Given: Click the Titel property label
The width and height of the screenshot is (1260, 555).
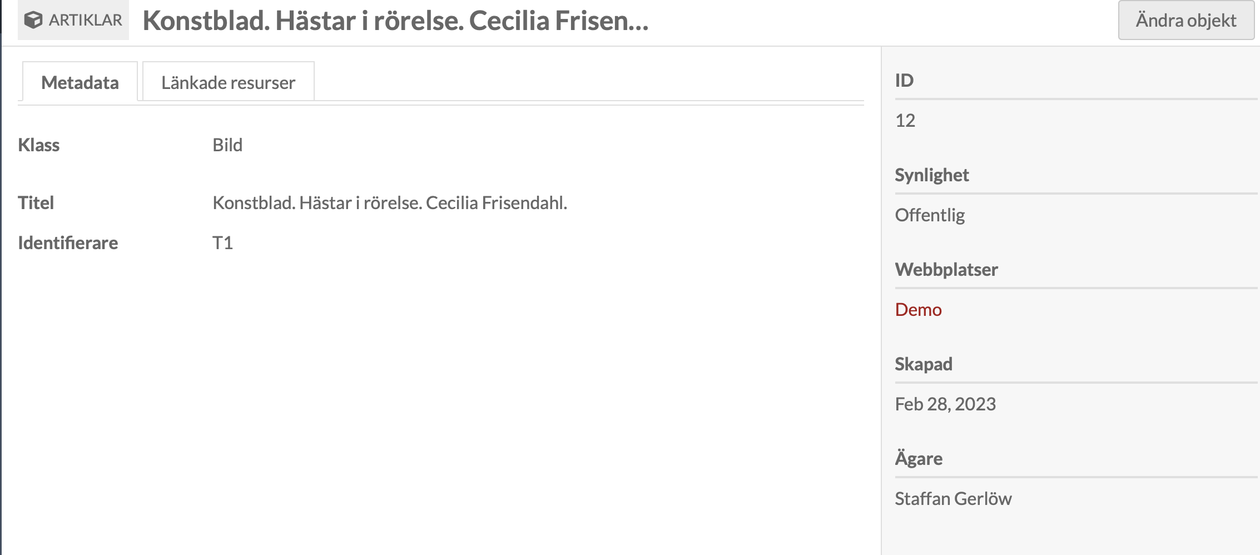Looking at the screenshot, I should point(36,202).
